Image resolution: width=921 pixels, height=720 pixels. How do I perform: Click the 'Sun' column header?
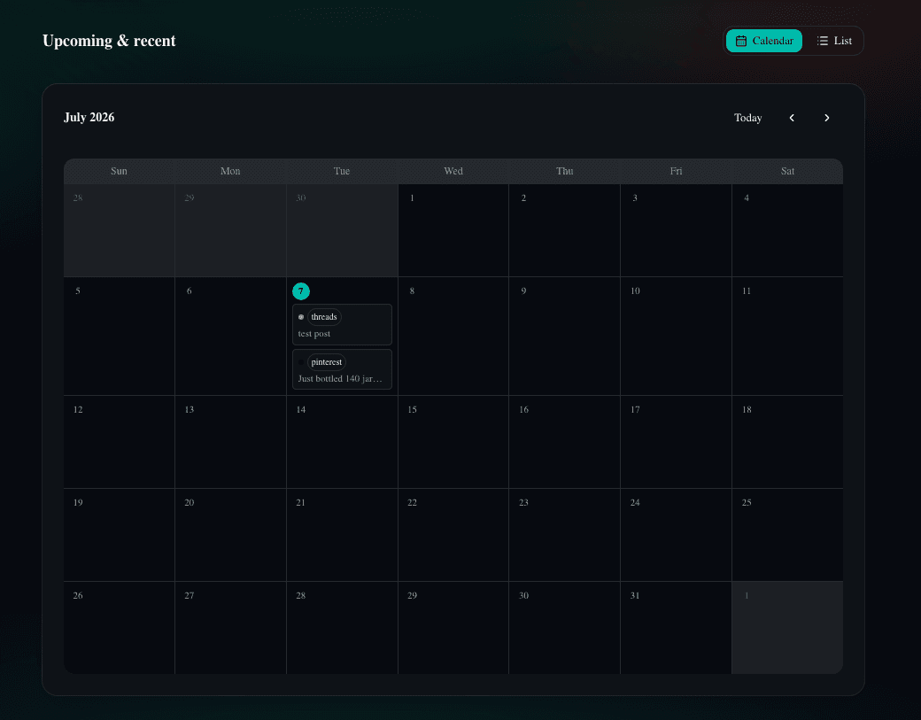[x=120, y=171]
